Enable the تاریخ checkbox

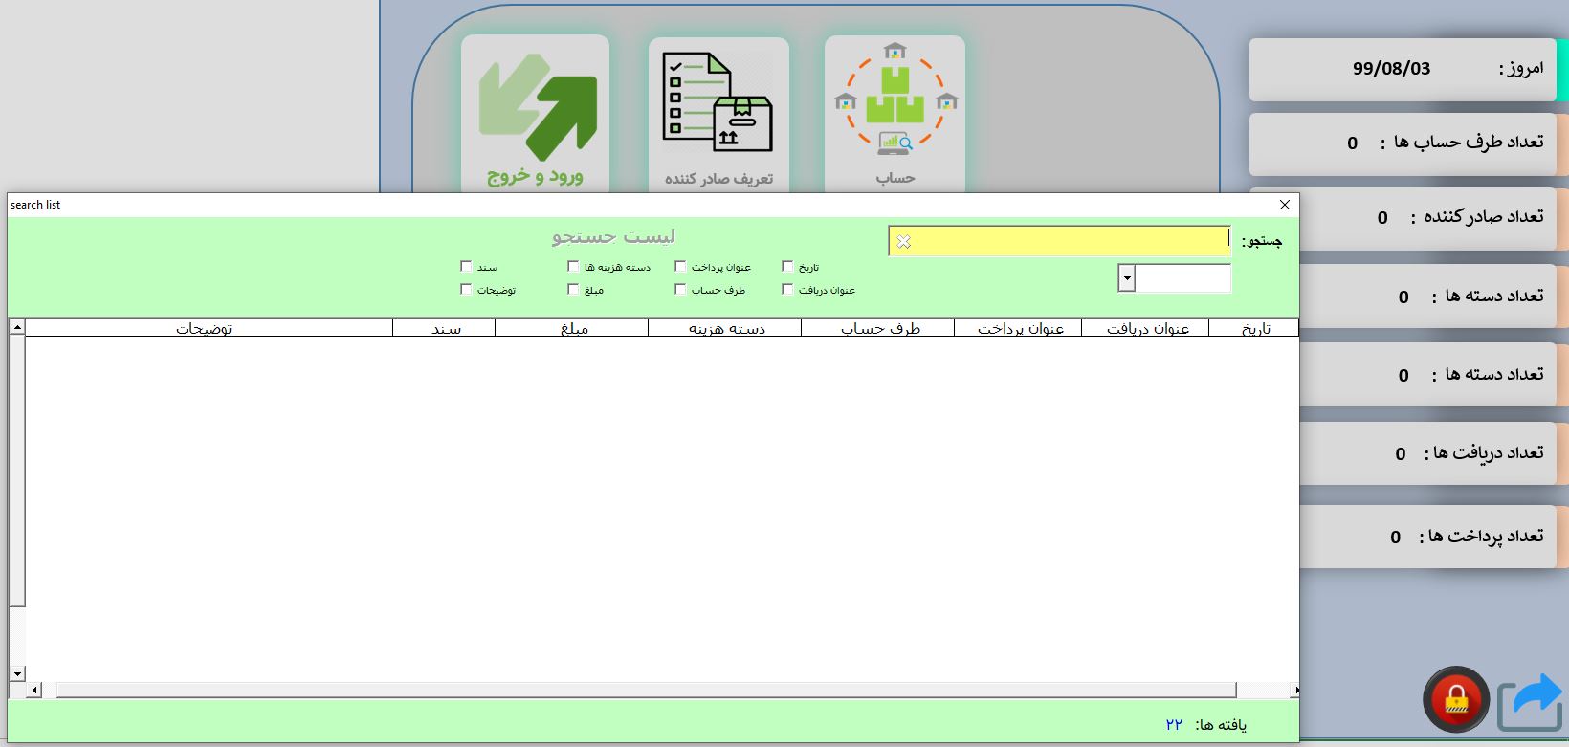coord(787,267)
